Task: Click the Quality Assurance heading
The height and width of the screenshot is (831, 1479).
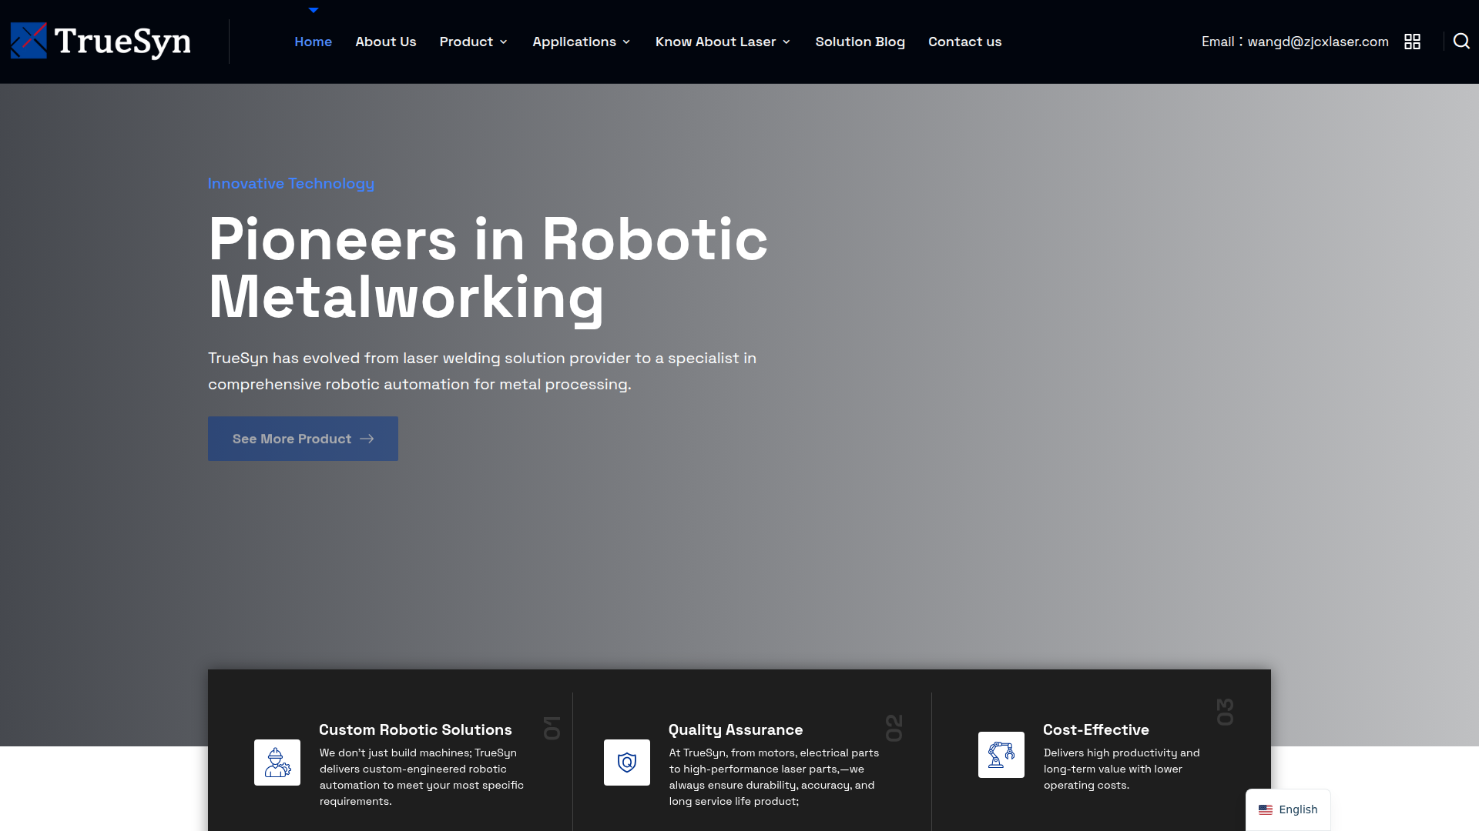Action: coord(735,729)
